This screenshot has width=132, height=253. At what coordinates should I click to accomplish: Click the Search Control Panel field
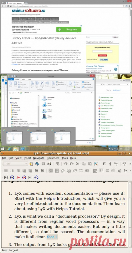(117, 84)
